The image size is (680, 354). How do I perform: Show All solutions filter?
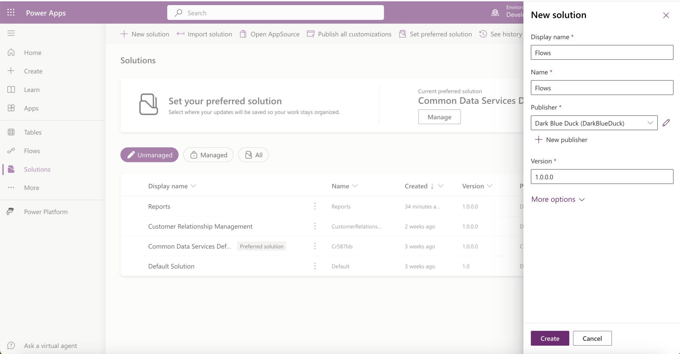253,155
